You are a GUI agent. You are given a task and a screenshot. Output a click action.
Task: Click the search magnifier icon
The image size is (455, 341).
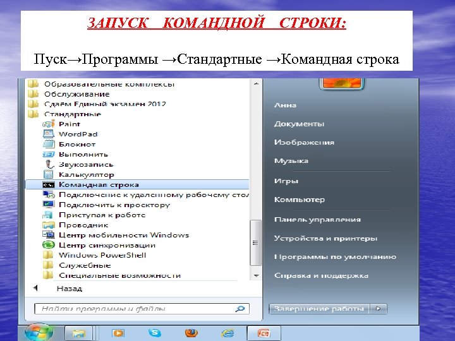(x=240, y=309)
